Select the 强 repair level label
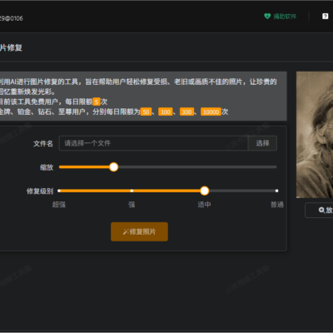333x333 pixels. (x=132, y=205)
